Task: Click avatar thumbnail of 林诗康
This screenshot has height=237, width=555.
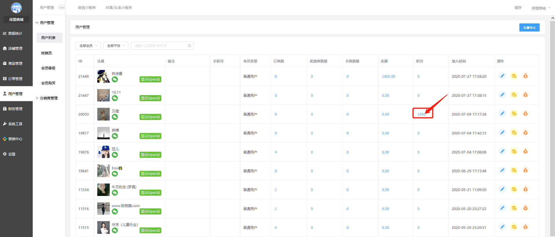Action: pyautogui.click(x=103, y=76)
